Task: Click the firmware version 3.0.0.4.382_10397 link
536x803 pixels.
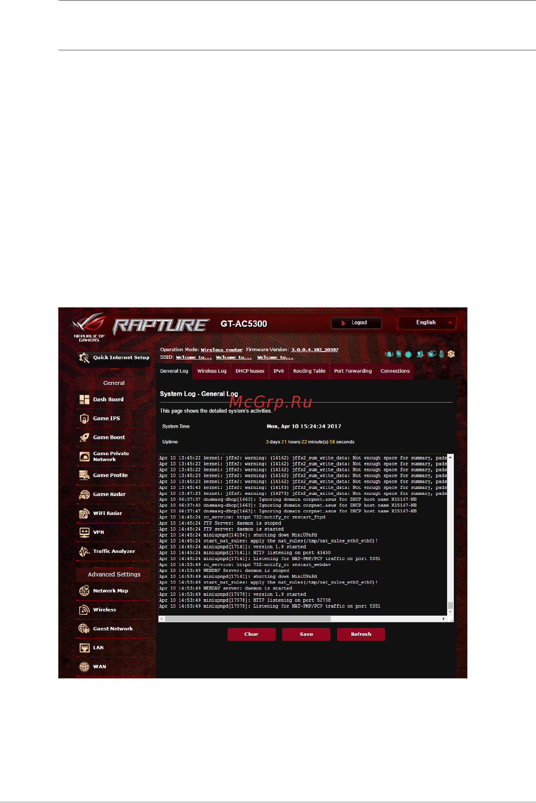Action: [x=315, y=350]
